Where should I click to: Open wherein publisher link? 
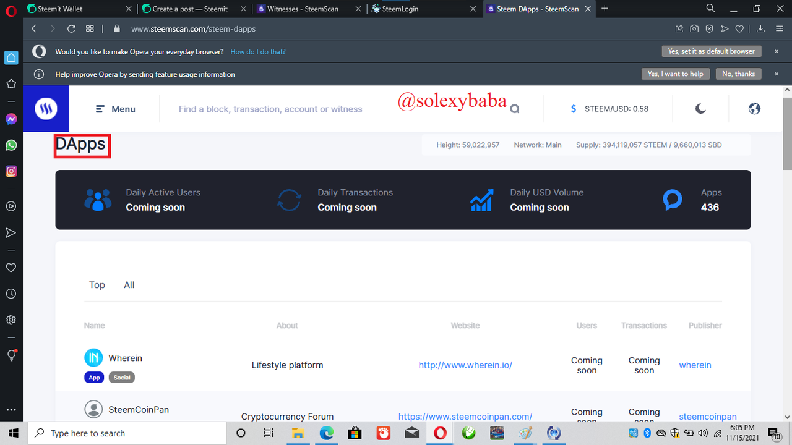695,365
